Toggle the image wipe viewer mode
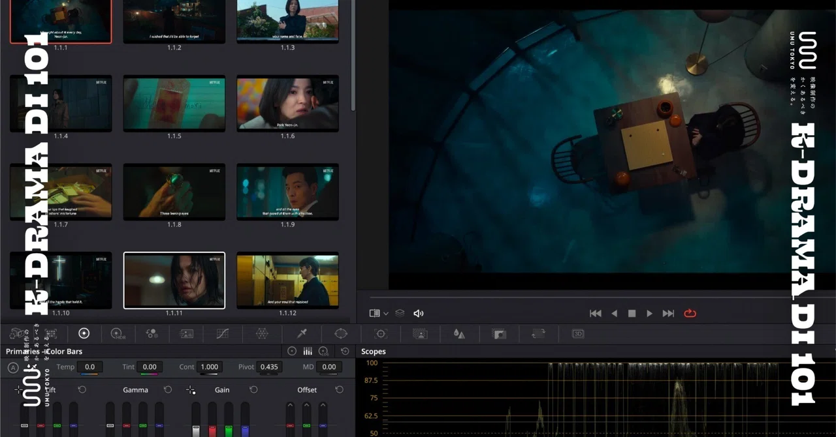Viewport: 836px width, 437px height. coord(374,313)
